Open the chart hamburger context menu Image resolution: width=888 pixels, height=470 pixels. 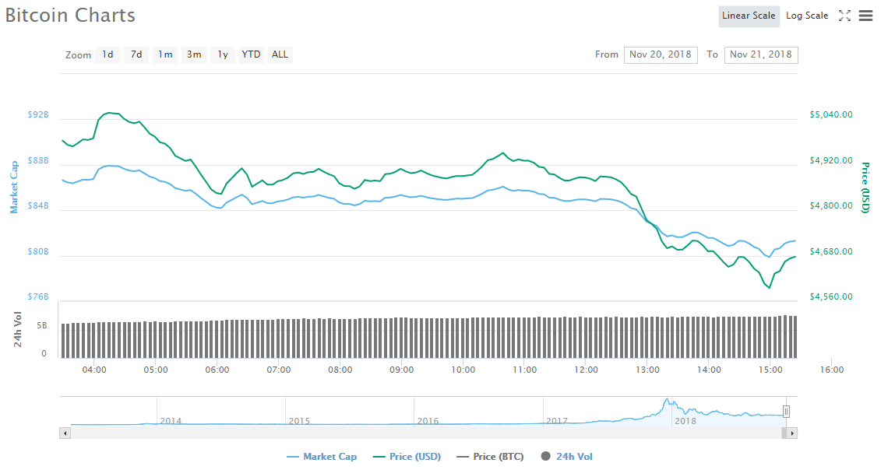(x=866, y=16)
